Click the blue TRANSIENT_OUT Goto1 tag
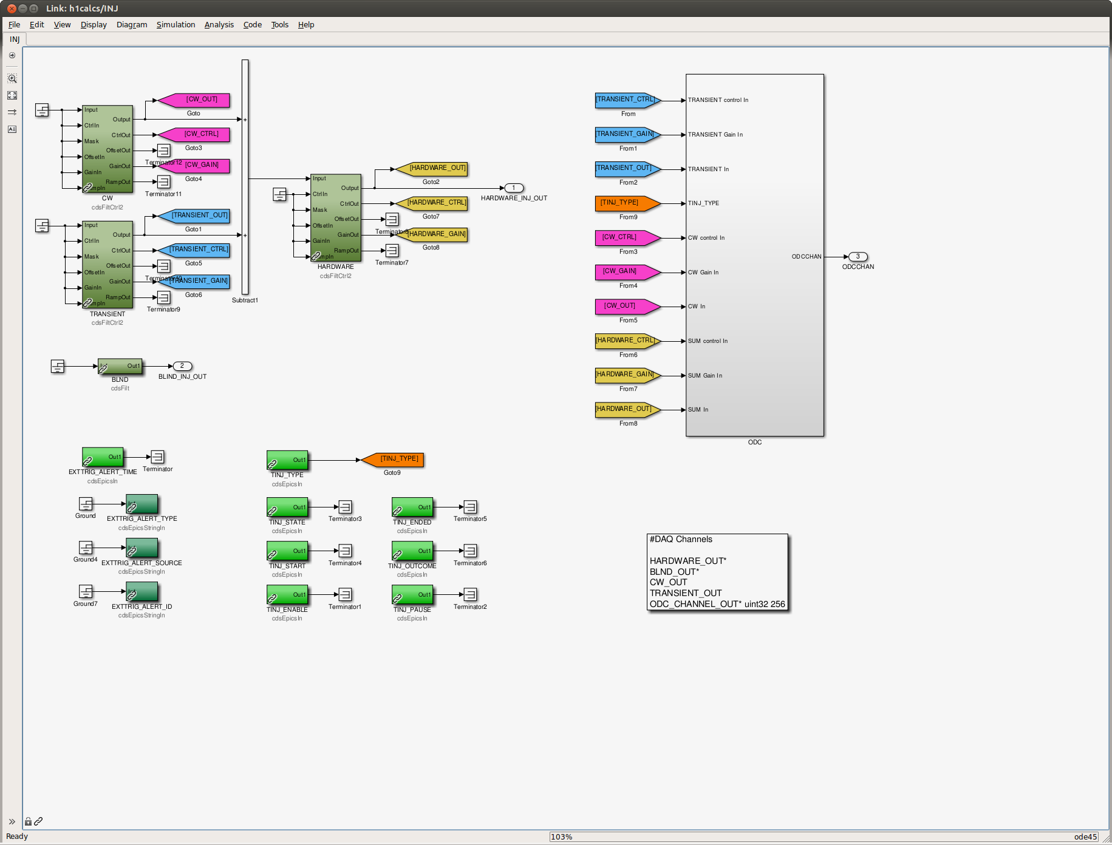This screenshot has height=845, width=1112. 194,216
